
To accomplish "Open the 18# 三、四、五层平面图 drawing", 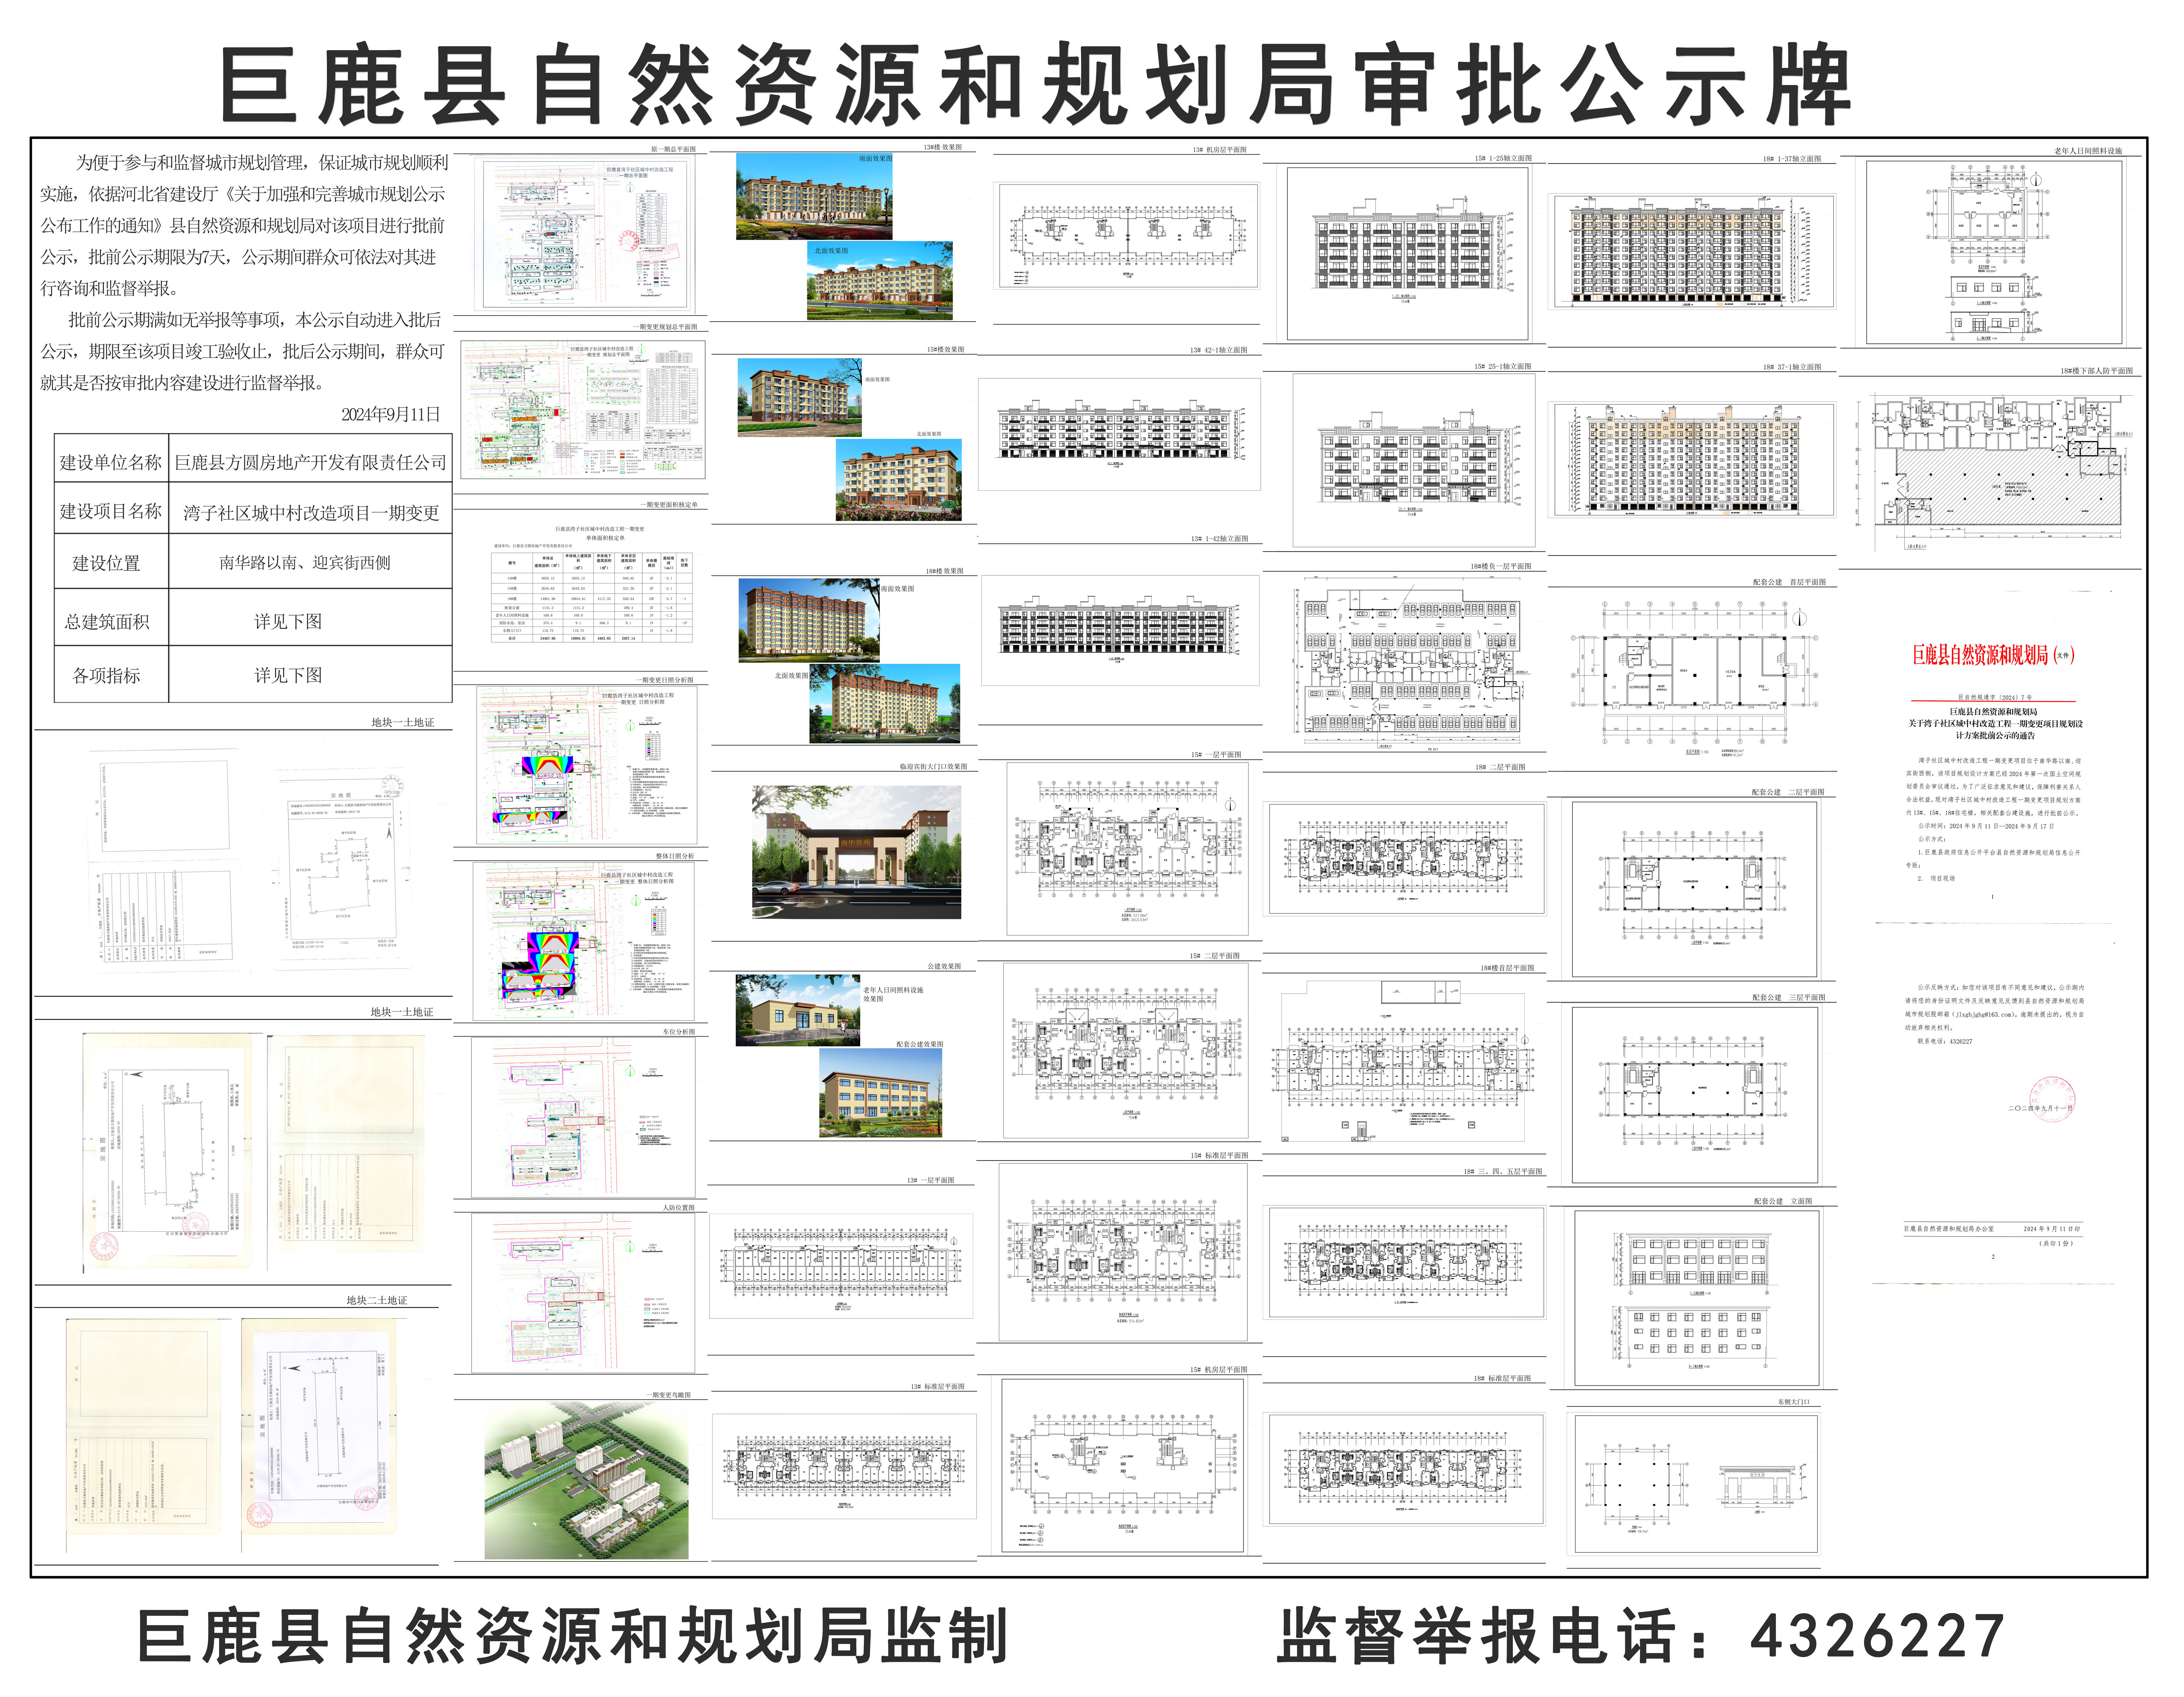I will click(1405, 1263).
